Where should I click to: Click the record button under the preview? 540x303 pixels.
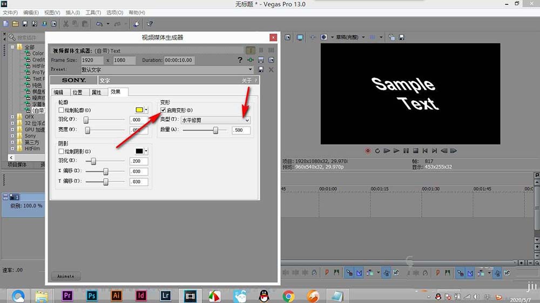point(368,151)
